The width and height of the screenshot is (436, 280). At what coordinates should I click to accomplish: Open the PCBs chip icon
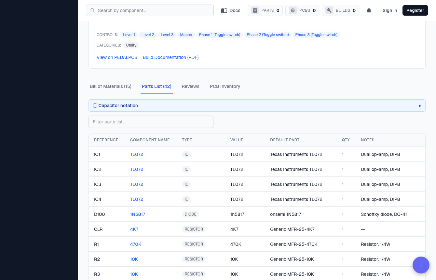pos(293,10)
